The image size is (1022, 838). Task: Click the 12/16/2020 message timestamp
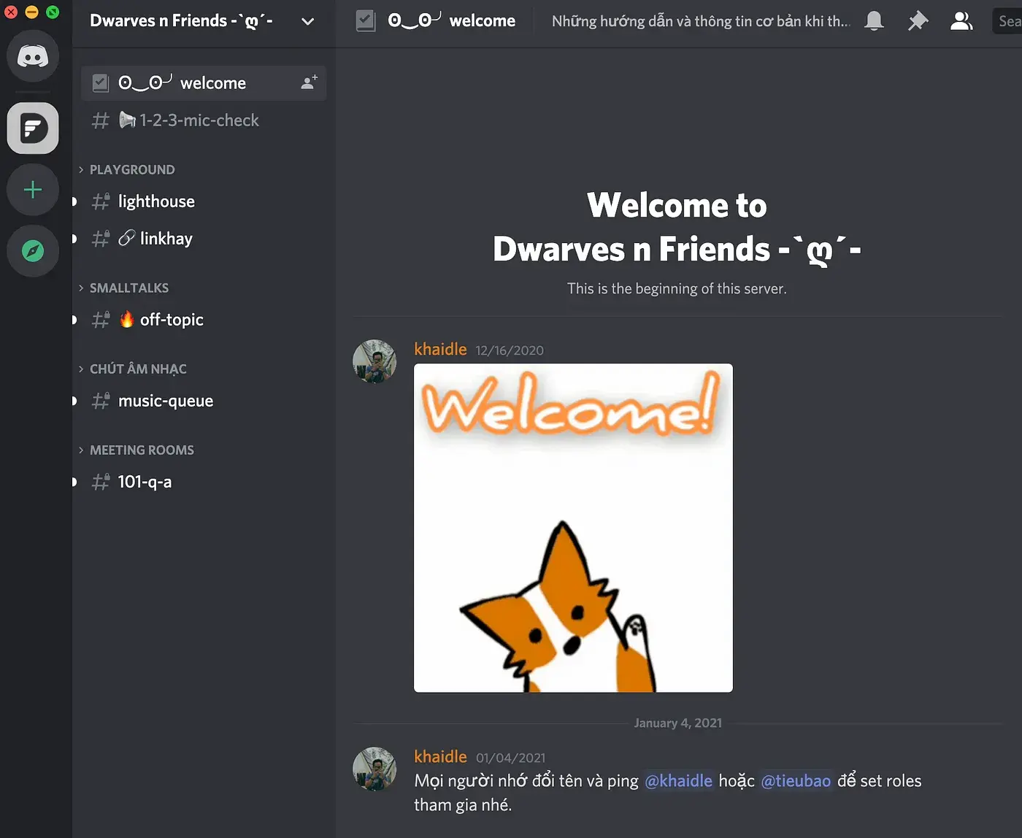tap(510, 350)
